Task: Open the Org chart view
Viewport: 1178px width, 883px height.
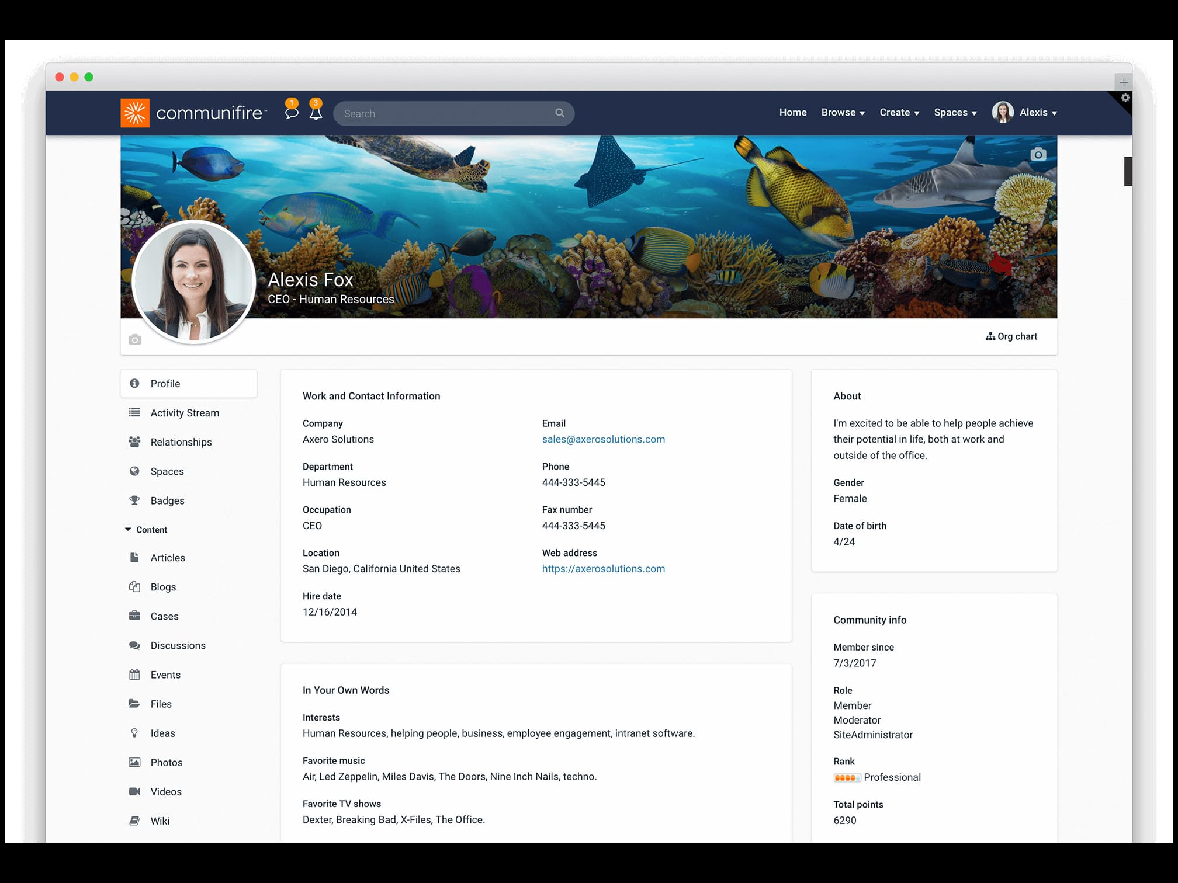Action: pos(1012,336)
